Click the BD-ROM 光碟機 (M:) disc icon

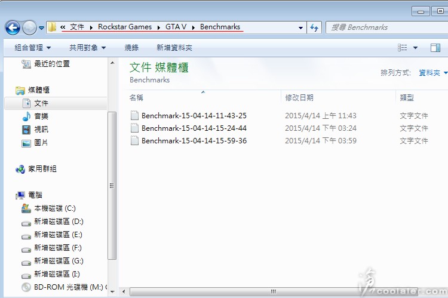[26, 287]
